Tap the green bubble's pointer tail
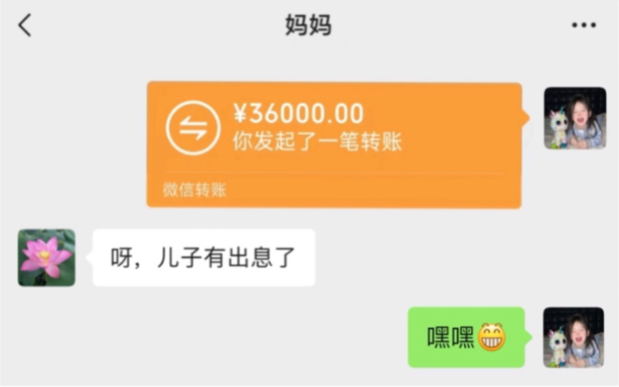Image resolution: width=619 pixels, height=387 pixels. pos(529,337)
